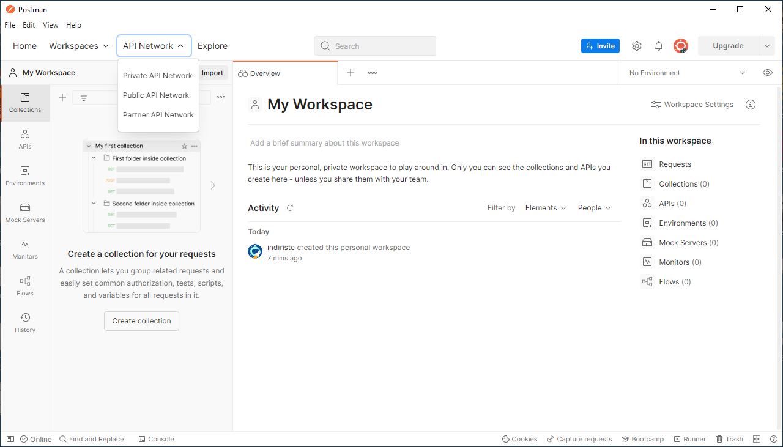Refresh the Activity feed
Image resolution: width=783 pixels, height=447 pixels.
pyautogui.click(x=290, y=208)
